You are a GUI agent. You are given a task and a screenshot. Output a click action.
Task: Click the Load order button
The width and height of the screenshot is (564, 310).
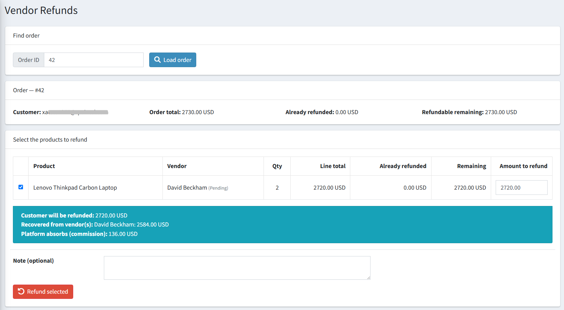[173, 60]
